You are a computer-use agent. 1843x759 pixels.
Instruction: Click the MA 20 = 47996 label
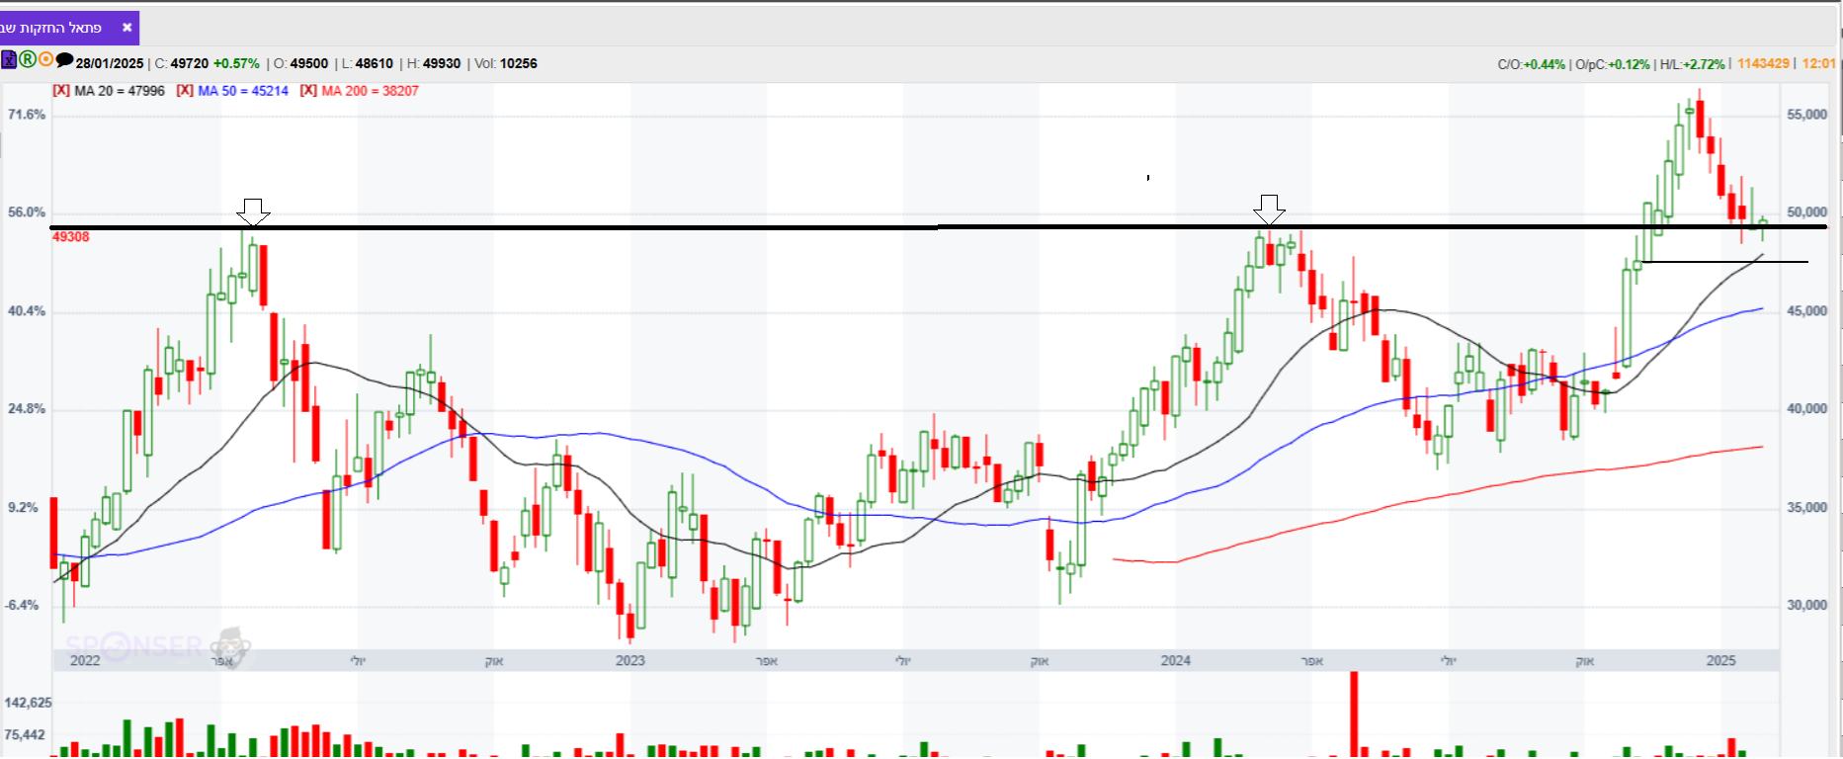120,91
